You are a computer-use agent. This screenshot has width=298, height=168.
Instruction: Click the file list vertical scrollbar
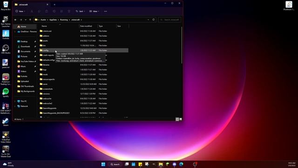click(182, 45)
